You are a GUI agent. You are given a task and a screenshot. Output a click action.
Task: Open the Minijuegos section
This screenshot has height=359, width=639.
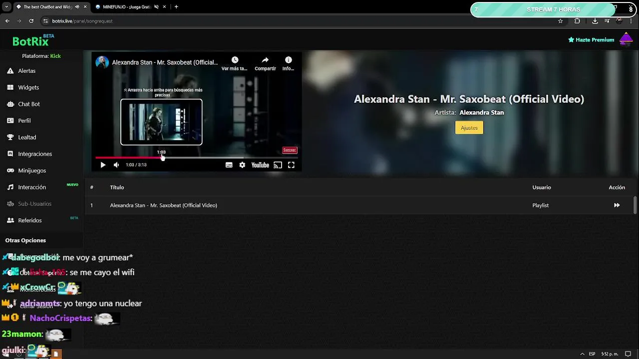[x=32, y=171]
